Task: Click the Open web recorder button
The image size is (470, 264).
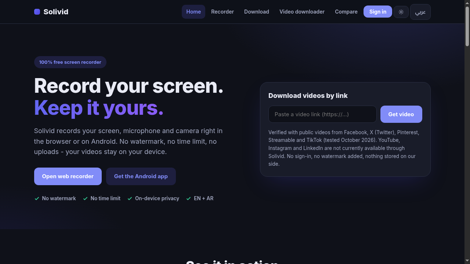Action: 68,176
